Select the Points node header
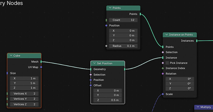The width and height of the screenshot is (213, 112). [123, 8]
